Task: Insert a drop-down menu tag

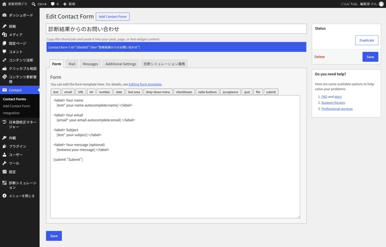Action: click(158, 92)
